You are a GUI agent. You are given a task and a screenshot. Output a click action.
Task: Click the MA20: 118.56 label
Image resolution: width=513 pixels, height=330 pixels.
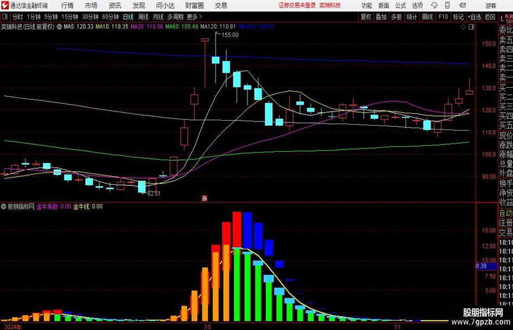147,27
